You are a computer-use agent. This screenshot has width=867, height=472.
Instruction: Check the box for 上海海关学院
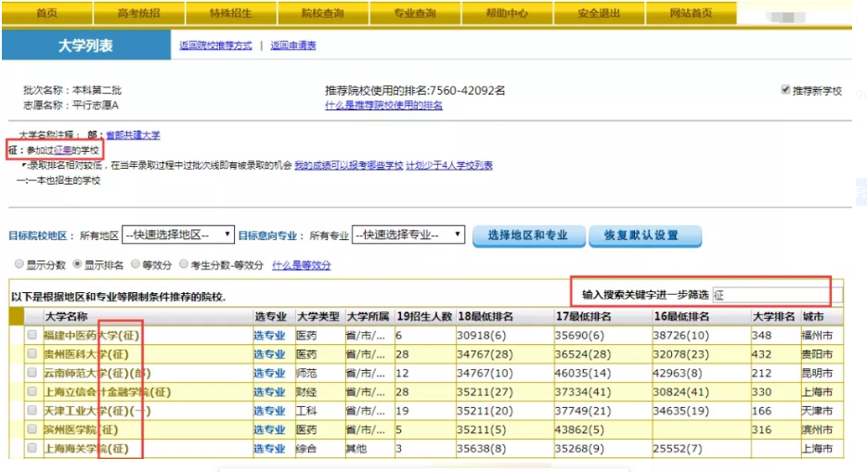pyautogui.click(x=32, y=448)
